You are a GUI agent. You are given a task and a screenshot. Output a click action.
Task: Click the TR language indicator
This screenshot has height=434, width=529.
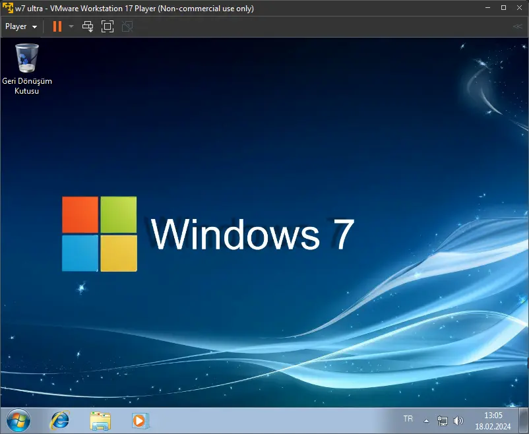(408, 419)
